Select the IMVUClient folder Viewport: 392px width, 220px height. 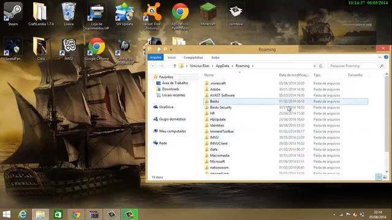(285, 144)
